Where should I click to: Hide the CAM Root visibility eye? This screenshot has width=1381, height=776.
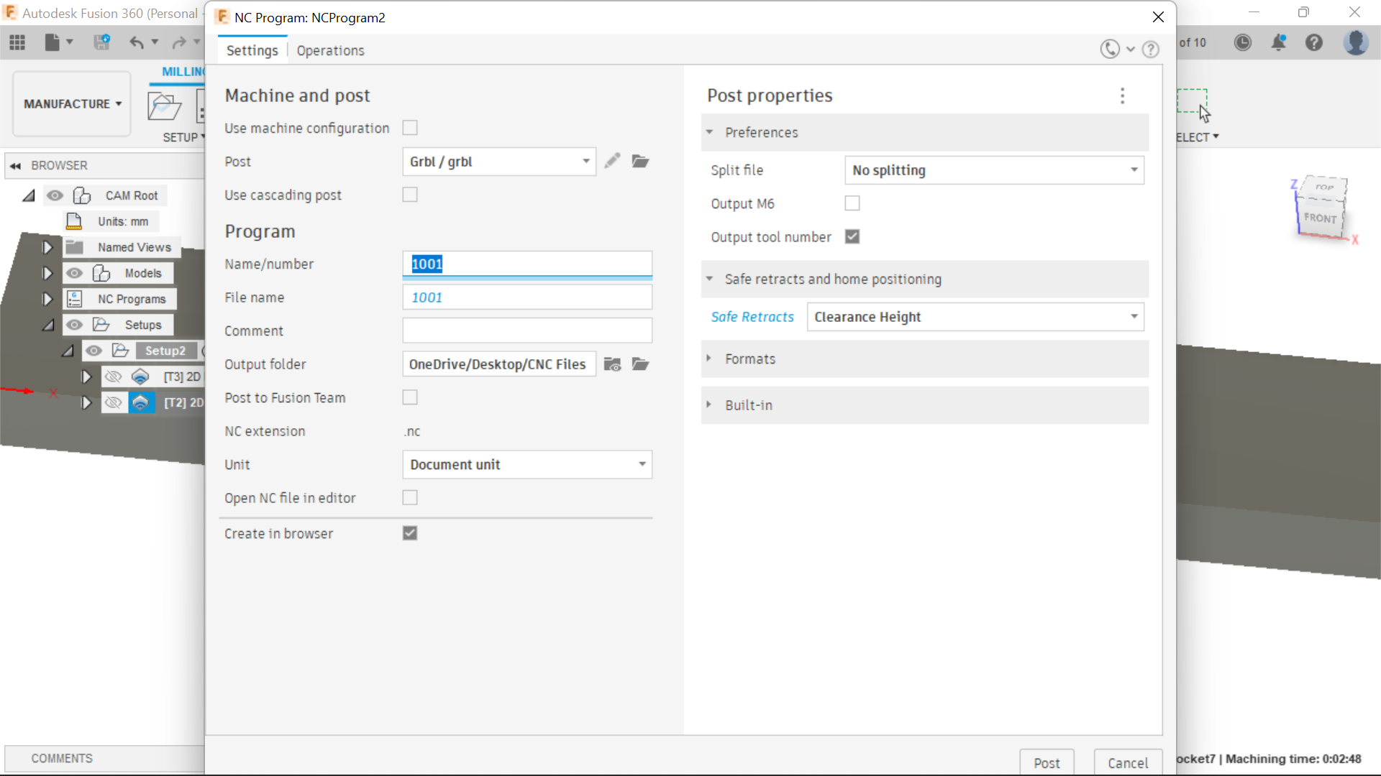point(55,195)
